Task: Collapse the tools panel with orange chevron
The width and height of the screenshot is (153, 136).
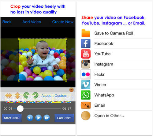Action: click(x=71, y=90)
